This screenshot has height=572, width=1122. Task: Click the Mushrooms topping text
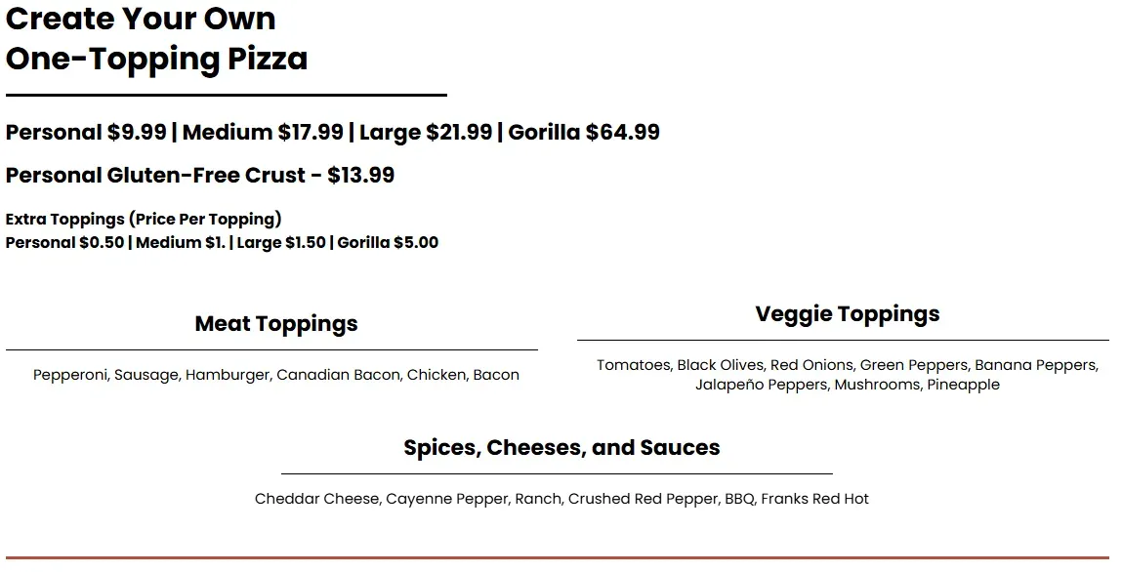(x=876, y=385)
